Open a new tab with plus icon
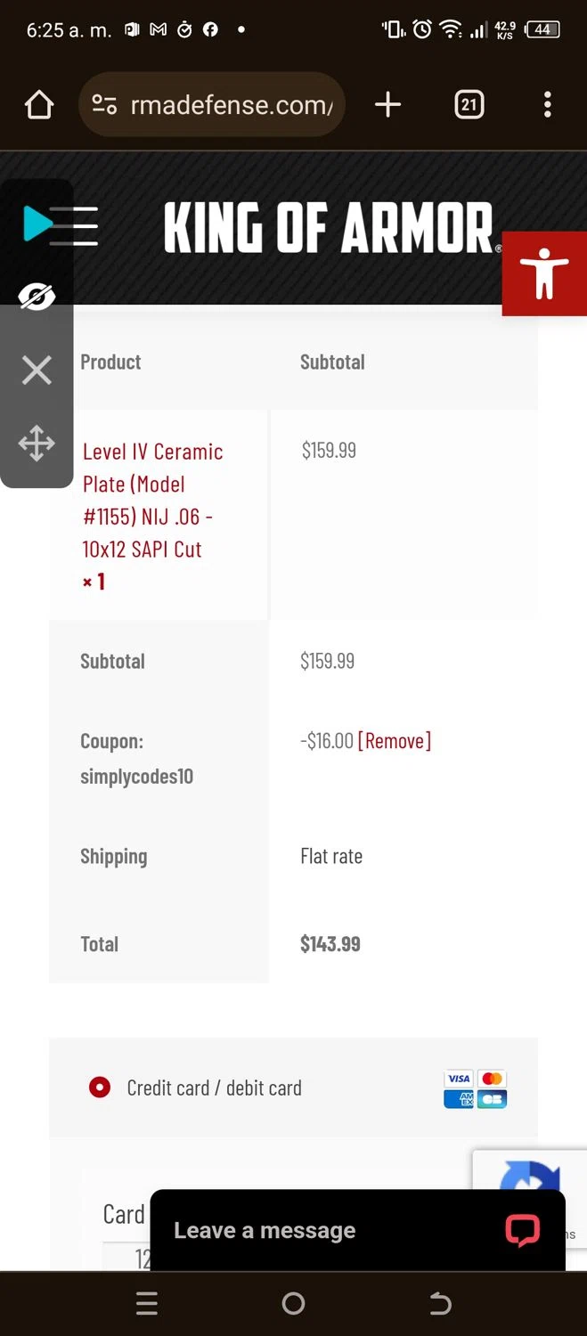The height and width of the screenshot is (1336, 587). pos(387,105)
